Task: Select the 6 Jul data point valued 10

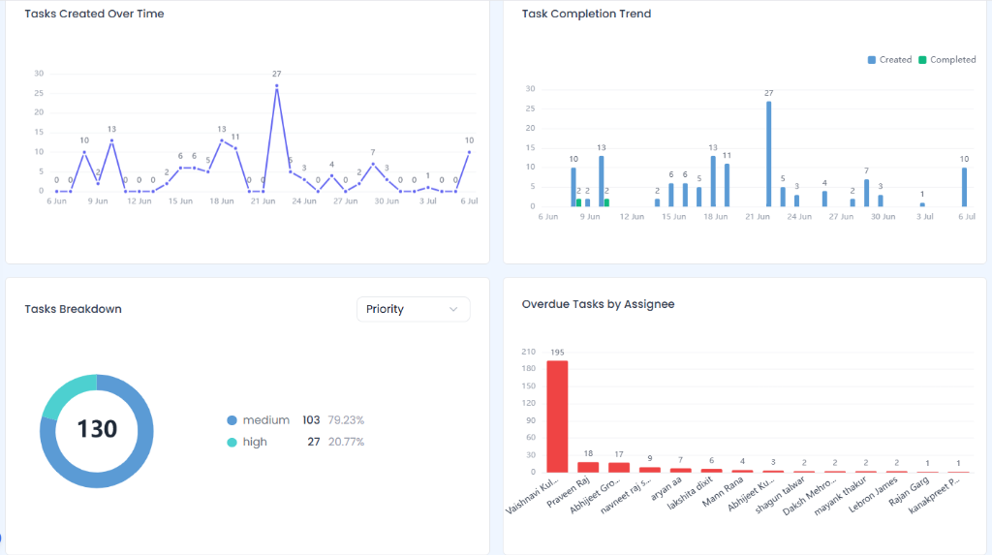Action: tap(469, 152)
